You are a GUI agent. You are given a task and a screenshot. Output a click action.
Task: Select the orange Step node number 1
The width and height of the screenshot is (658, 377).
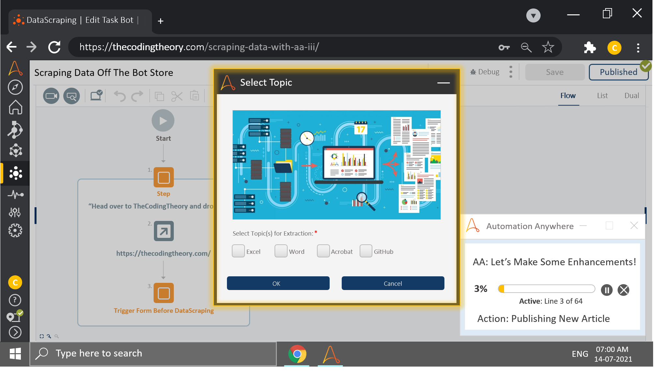164,178
